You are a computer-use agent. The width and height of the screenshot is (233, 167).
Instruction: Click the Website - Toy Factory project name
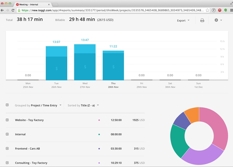click(x=29, y=120)
